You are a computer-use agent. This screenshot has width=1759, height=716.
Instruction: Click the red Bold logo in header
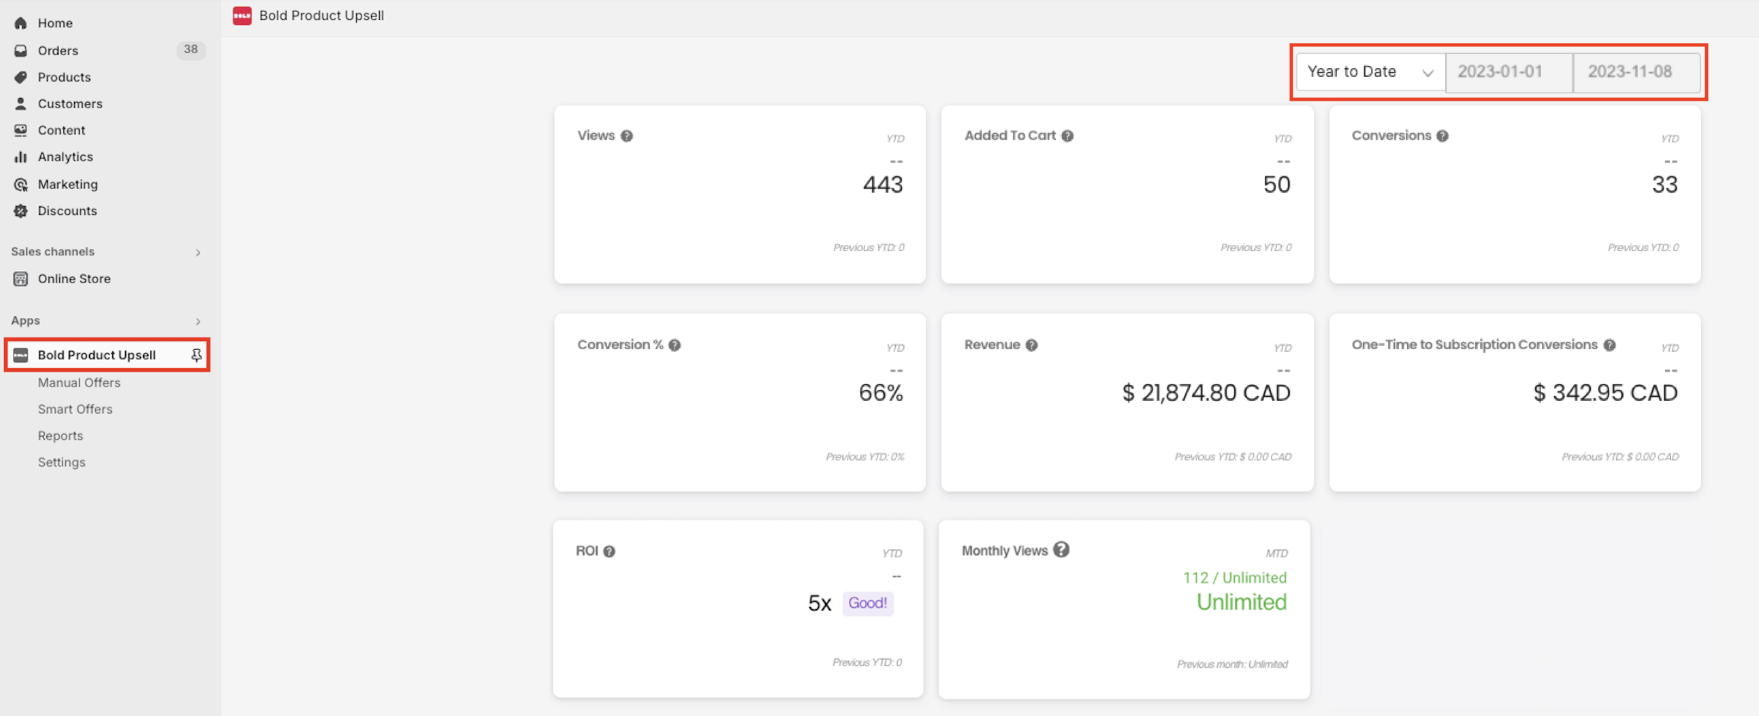[x=242, y=16]
